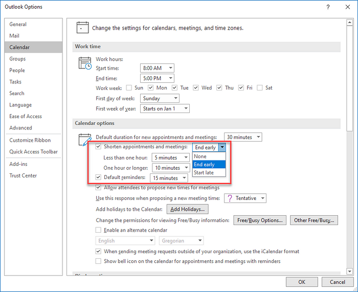Enable an alternate calendar checkbox
The width and height of the screenshot is (358, 292).
(x=99, y=230)
